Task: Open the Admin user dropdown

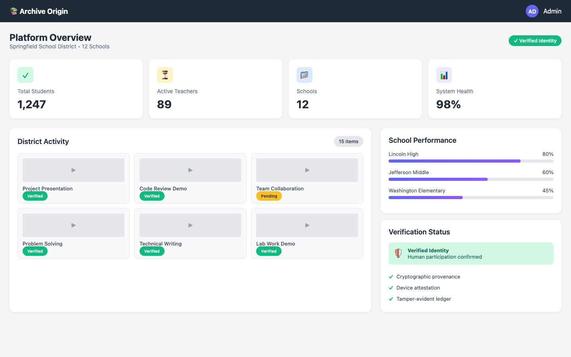Action: pyautogui.click(x=552, y=11)
